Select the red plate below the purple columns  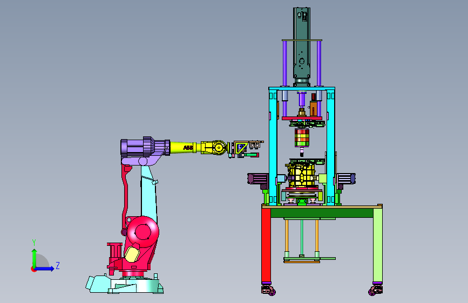click(x=302, y=119)
